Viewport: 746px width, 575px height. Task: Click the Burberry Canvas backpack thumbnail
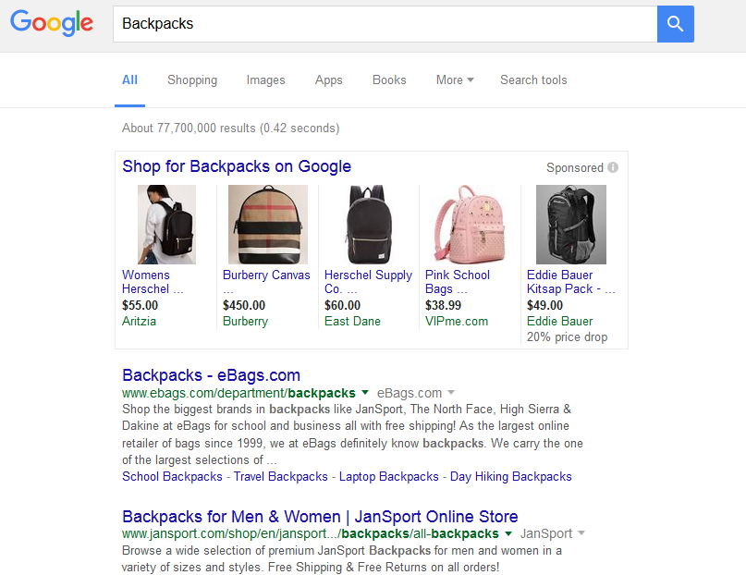[x=268, y=225]
